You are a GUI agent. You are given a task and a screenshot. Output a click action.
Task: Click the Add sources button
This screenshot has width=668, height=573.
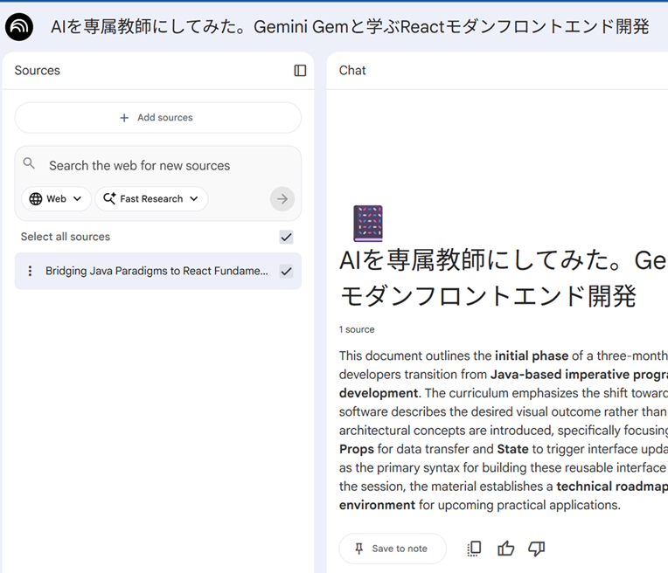coord(157,118)
